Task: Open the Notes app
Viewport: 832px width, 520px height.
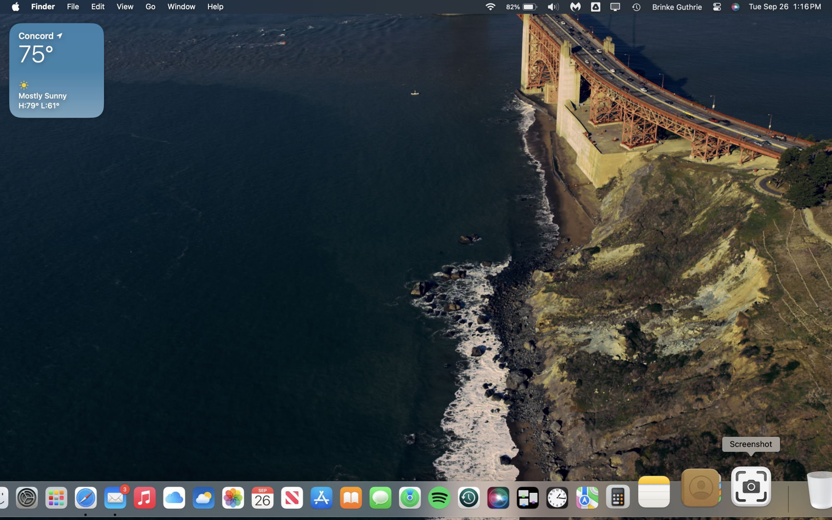Action: coord(654,492)
